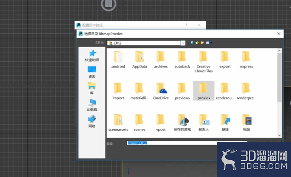Expand the folder location dropdown
This screenshot has width=291, height=177.
pos(183,43)
